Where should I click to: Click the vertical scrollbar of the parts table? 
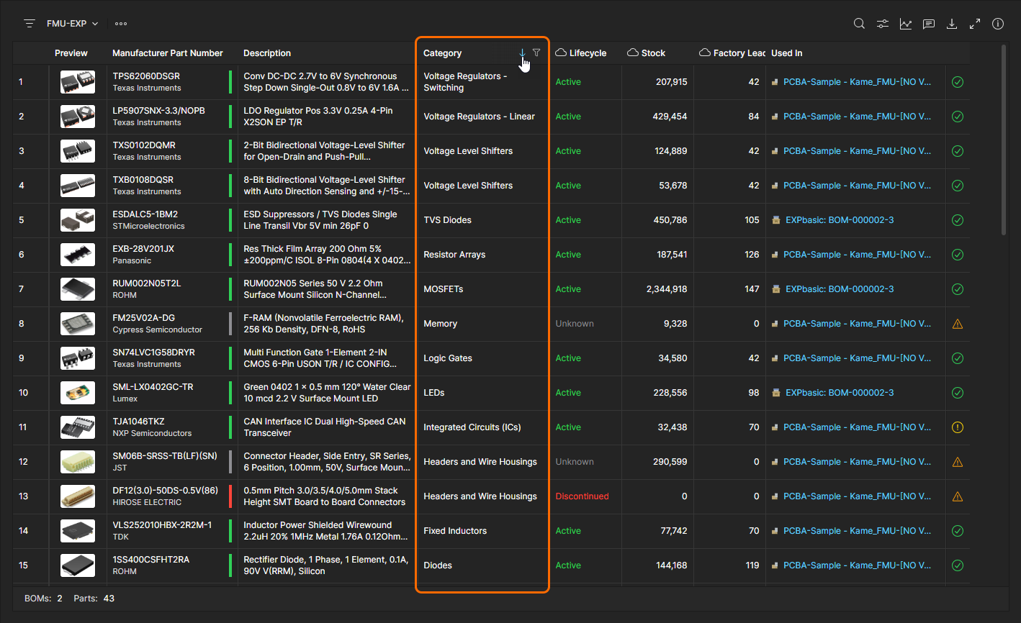click(x=1004, y=140)
